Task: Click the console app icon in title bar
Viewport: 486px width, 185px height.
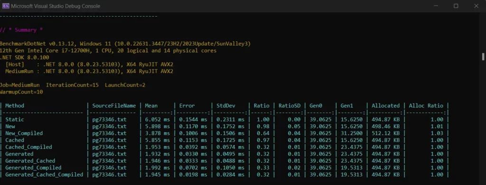Action: coord(5,6)
